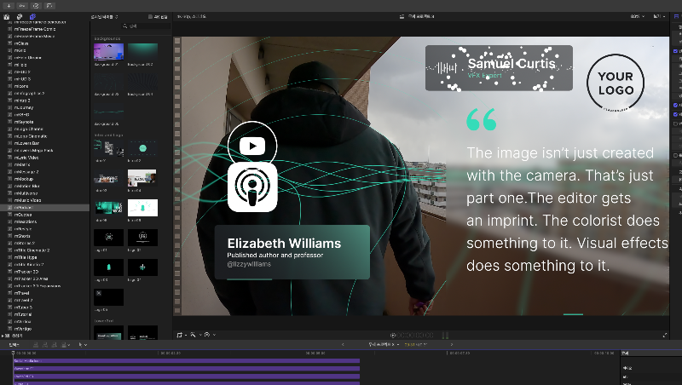The image size is (682, 385).
Task: Select the top purple title clip in timeline
Action: click(186, 360)
